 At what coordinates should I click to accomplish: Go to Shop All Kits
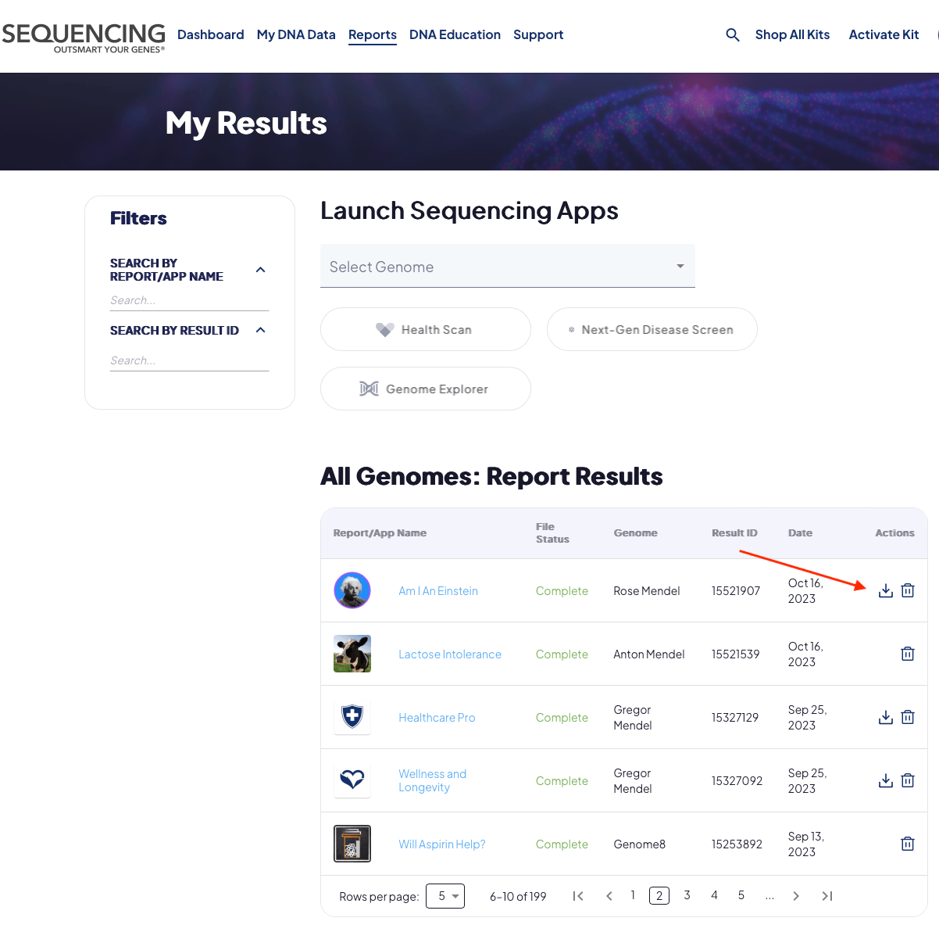792,34
